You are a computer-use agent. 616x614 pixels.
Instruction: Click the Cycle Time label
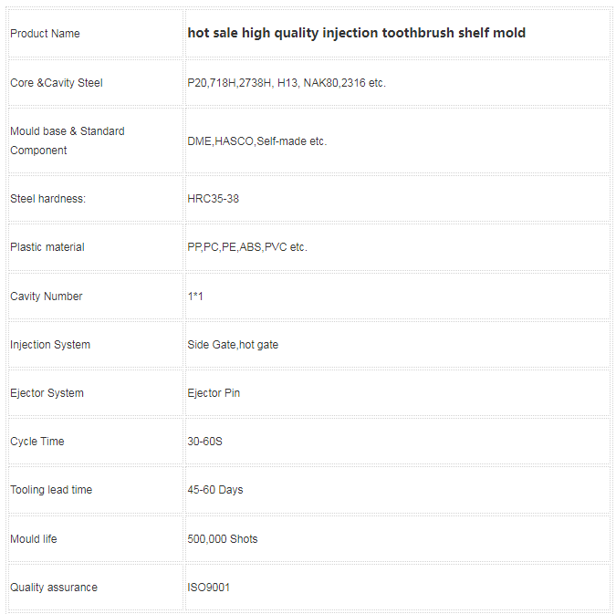pyautogui.click(x=37, y=442)
